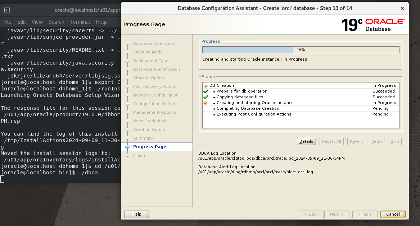This screenshot has height=226, width=420.
Task: Open the View menu in terminal
Action: pos(37,22)
